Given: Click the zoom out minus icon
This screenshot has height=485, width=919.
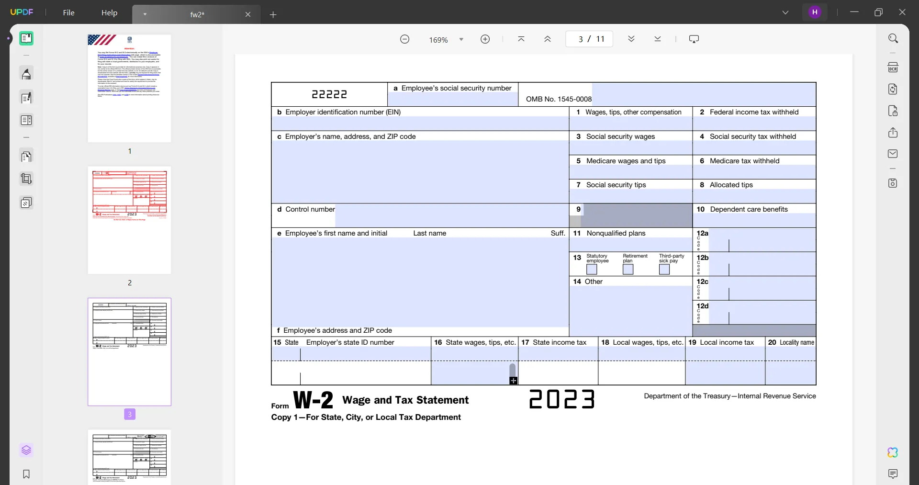Looking at the screenshot, I should point(404,39).
